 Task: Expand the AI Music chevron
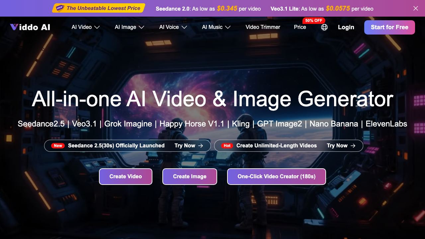(x=228, y=27)
